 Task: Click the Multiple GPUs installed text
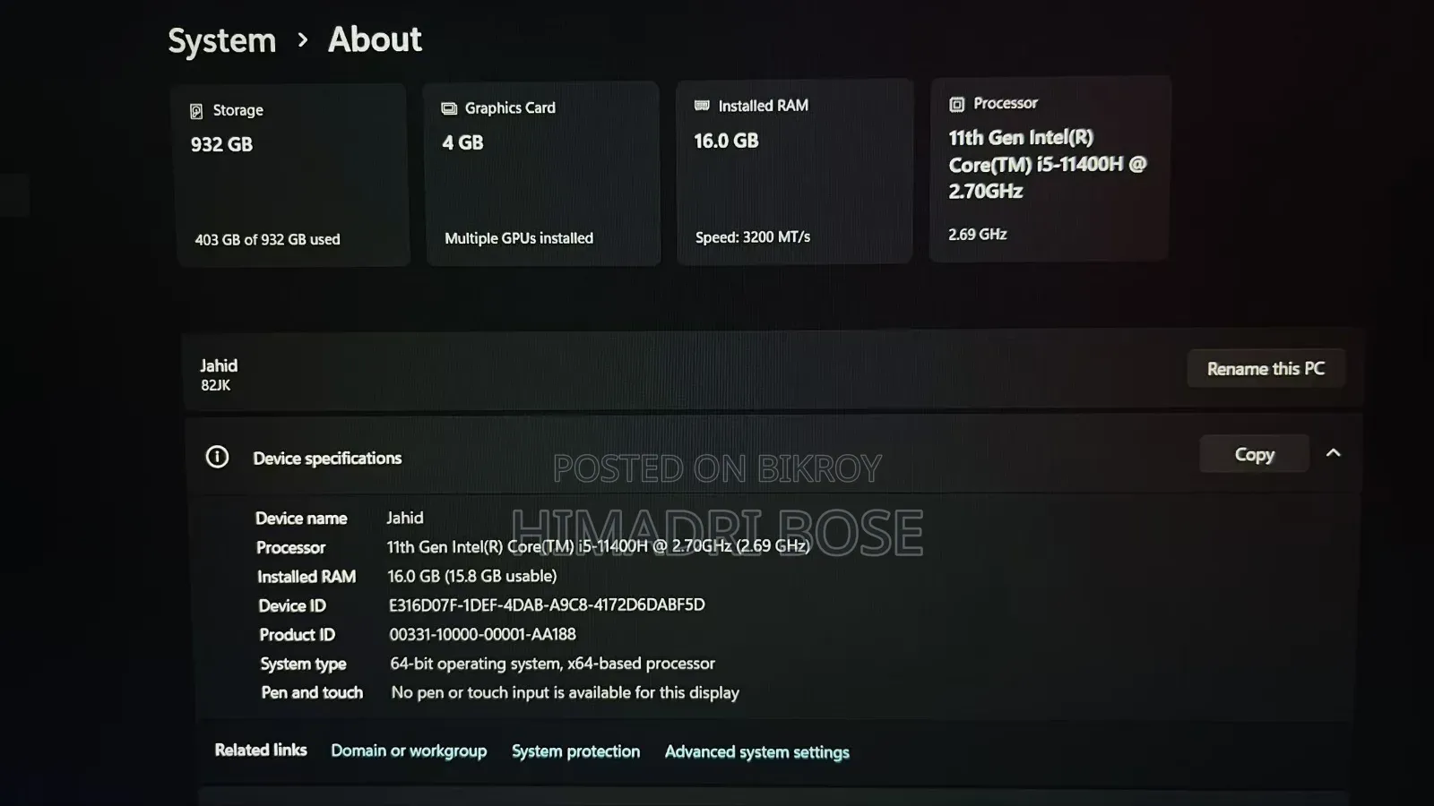[519, 238]
